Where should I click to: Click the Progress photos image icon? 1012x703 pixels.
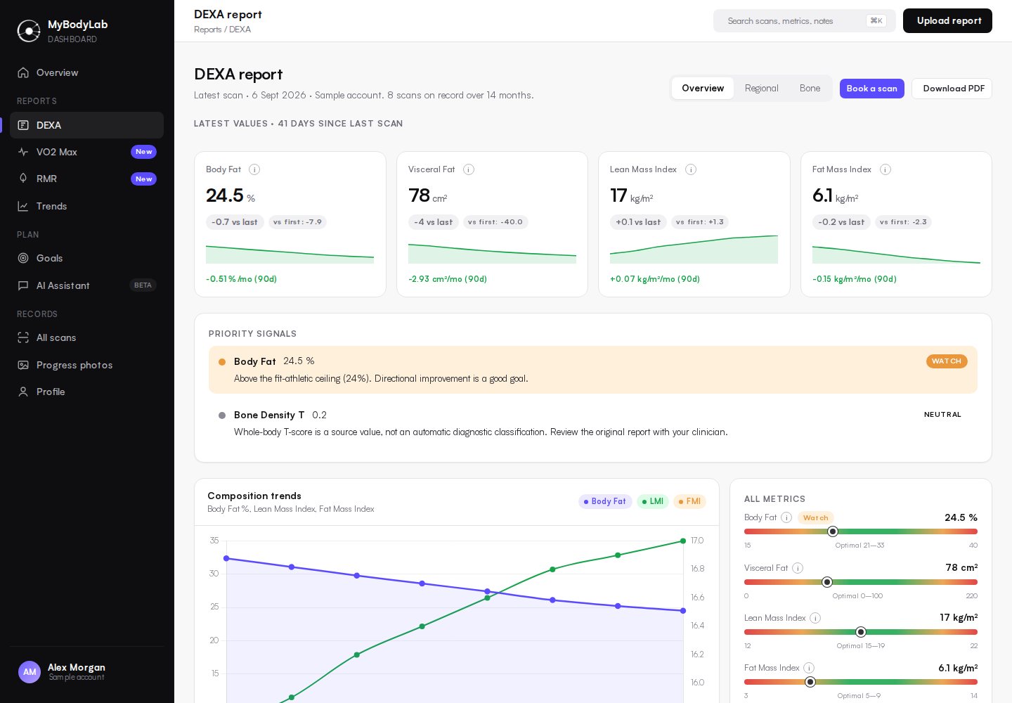click(23, 365)
